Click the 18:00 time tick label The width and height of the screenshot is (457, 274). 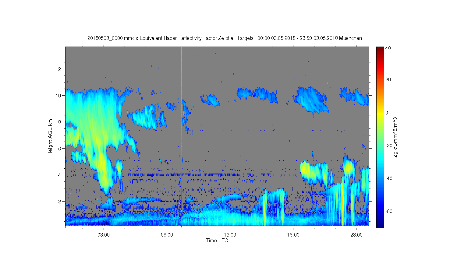coord(293,235)
